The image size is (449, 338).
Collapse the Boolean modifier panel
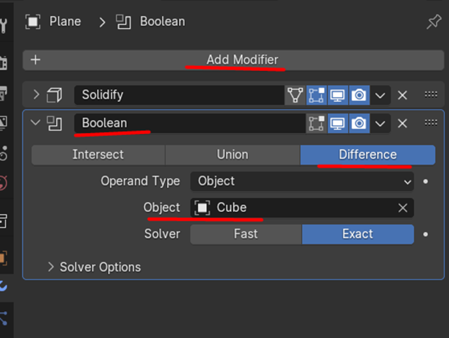36,123
